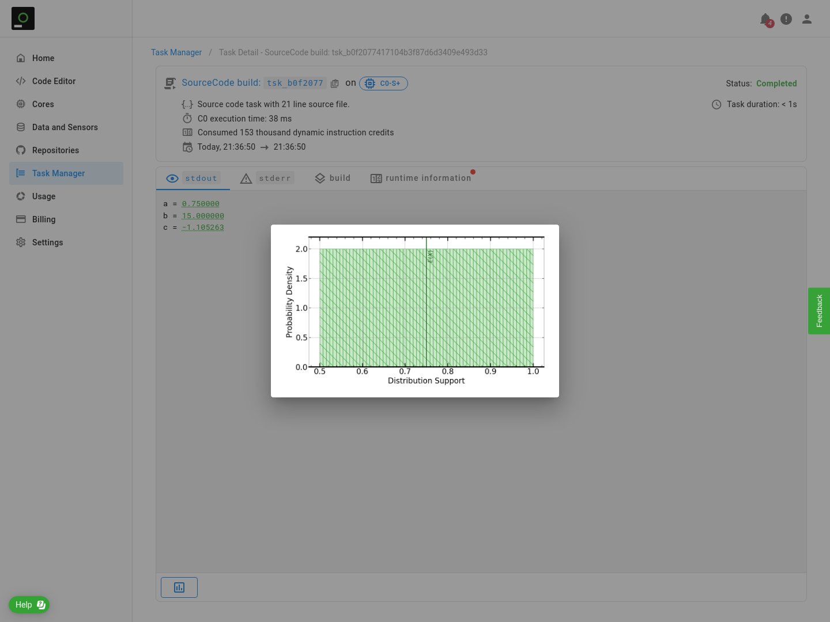Viewport: 830px width, 622px height.
Task: Open the user account profile icon
Action: pos(807,20)
